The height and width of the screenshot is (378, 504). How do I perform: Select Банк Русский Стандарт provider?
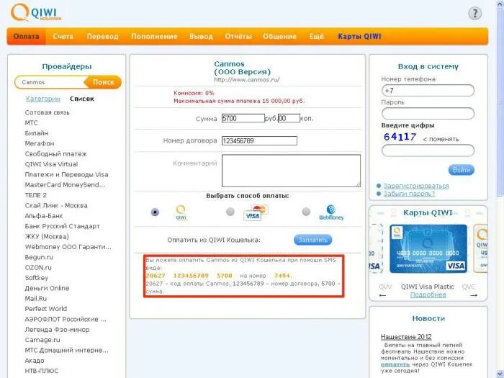tap(63, 226)
